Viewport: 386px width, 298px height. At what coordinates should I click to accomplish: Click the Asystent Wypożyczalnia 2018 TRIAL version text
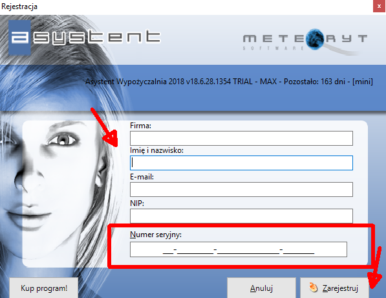tap(229, 82)
